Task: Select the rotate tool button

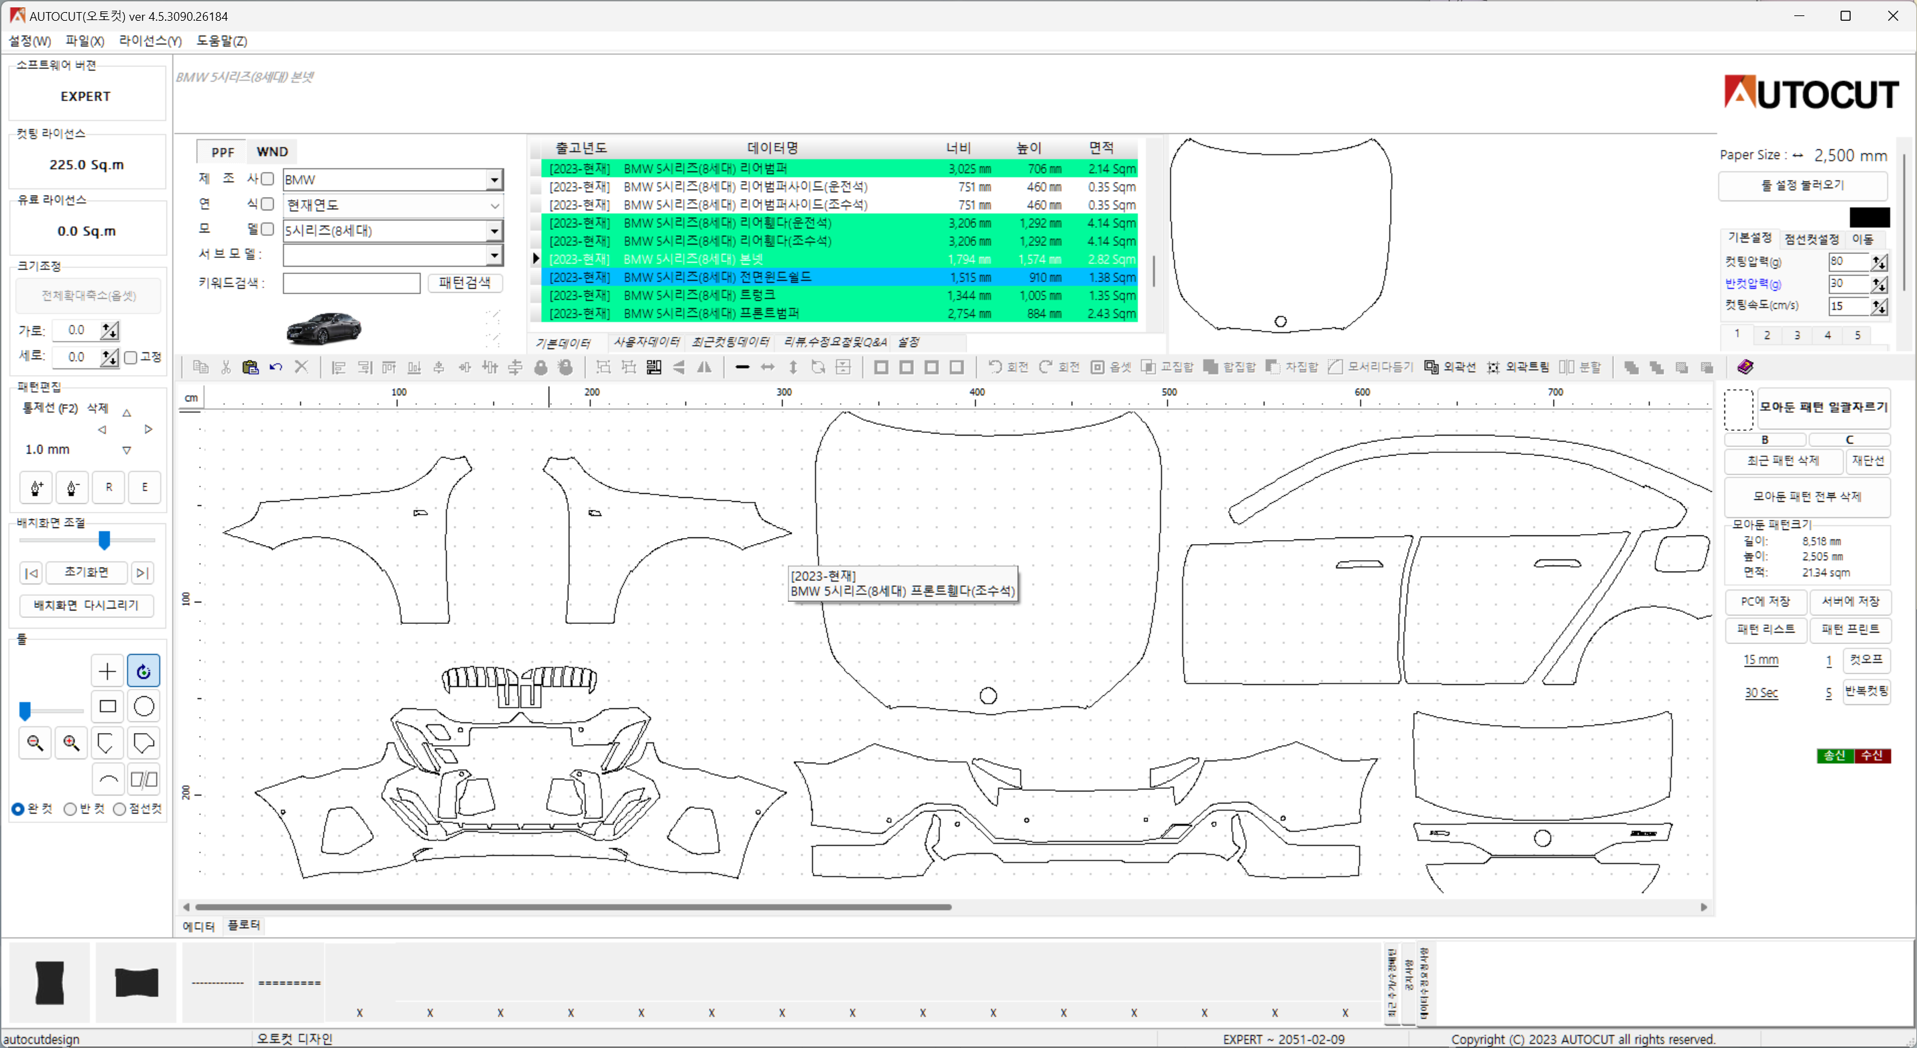Action: 143,671
